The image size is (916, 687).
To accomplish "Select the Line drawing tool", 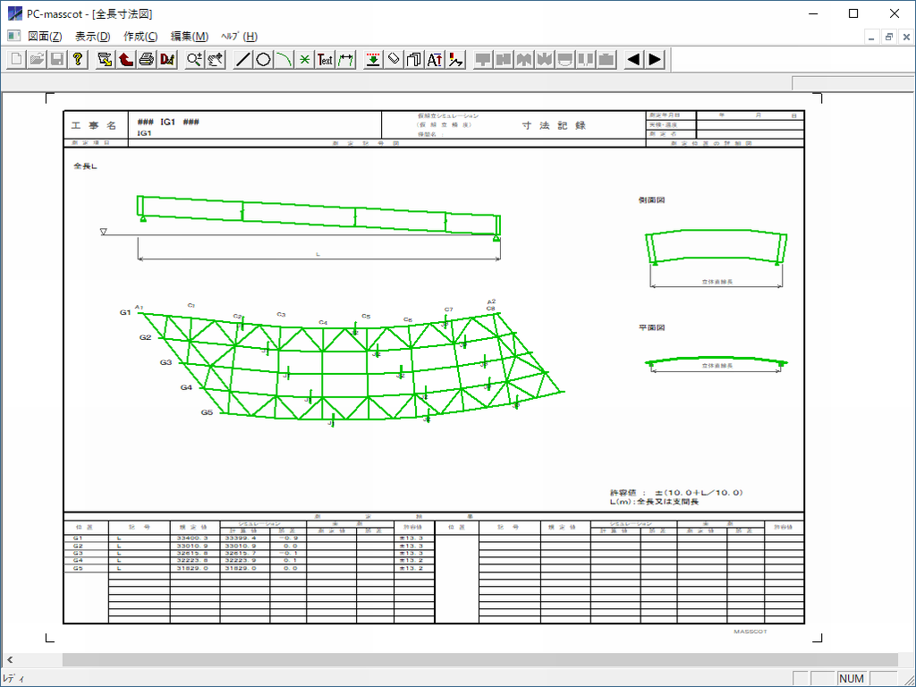I will click(x=242, y=60).
